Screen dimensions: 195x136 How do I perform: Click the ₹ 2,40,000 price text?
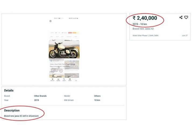pos(145,18)
